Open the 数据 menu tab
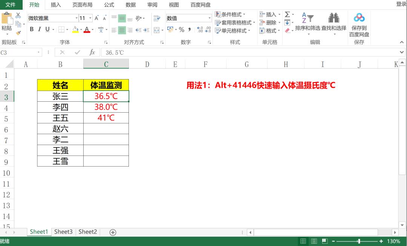 click(130, 5)
